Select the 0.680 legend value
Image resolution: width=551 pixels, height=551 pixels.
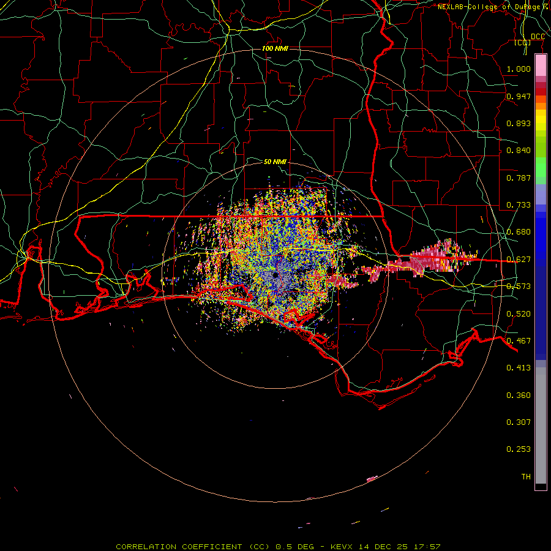click(x=519, y=232)
